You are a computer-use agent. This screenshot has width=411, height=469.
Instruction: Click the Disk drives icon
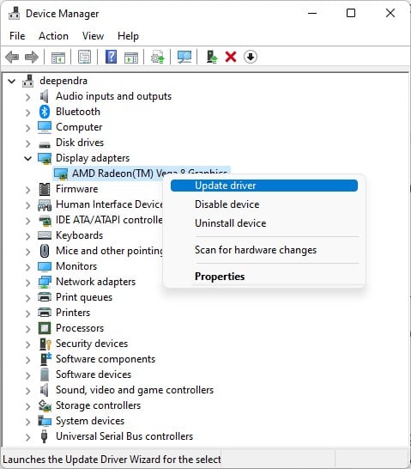click(x=45, y=145)
